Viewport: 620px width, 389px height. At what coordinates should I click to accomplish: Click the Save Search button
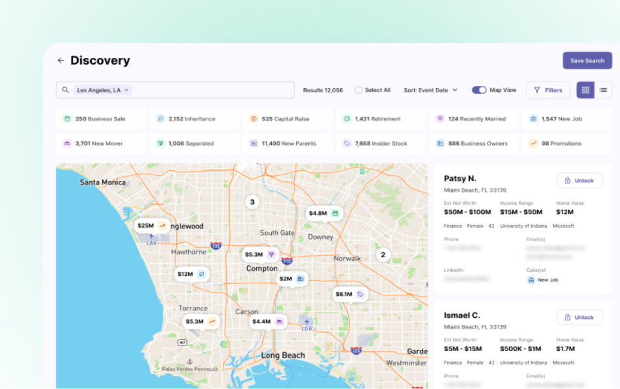click(587, 60)
